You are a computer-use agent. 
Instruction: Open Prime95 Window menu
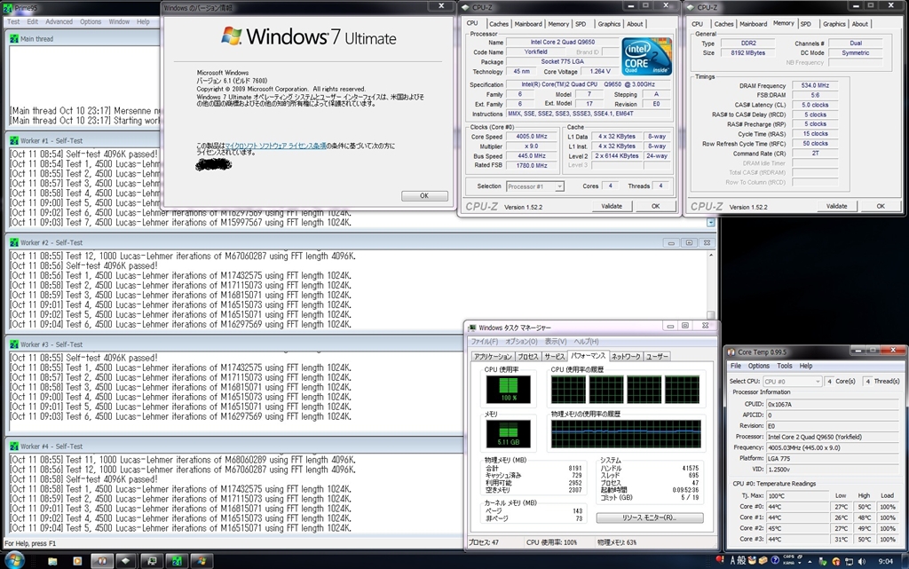(x=120, y=22)
